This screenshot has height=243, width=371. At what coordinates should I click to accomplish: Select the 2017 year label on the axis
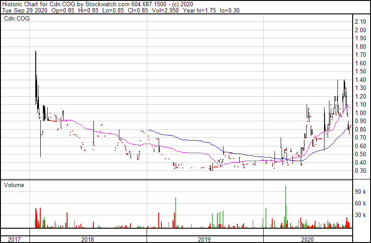click(14, 239)
